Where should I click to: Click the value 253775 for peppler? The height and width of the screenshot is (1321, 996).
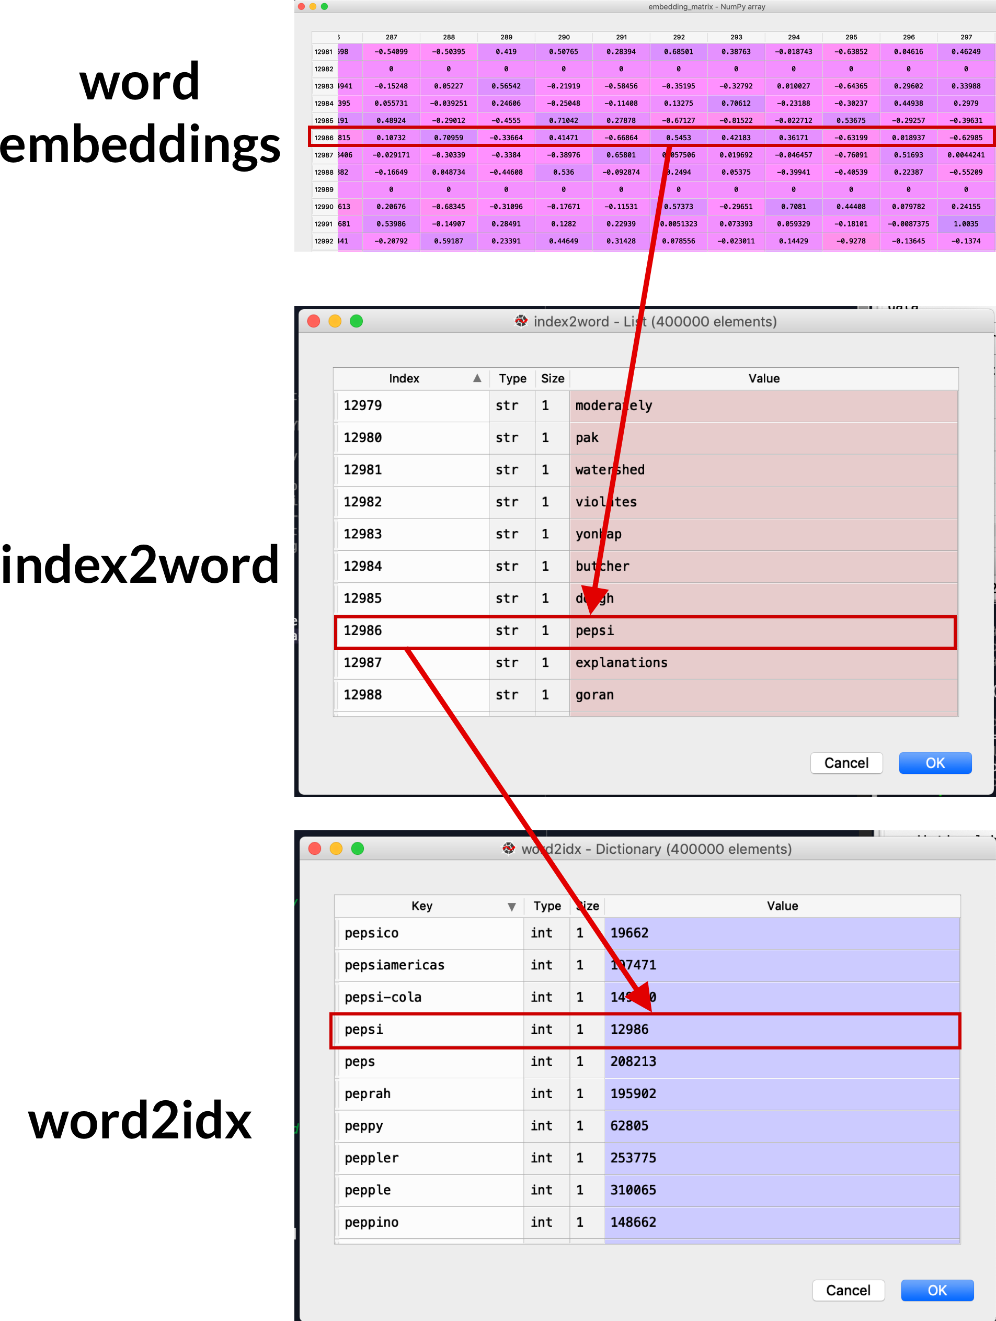(x=633, y=1157)
